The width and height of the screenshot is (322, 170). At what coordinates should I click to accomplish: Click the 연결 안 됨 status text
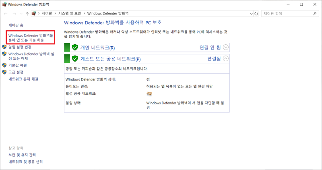pos(210,48)
